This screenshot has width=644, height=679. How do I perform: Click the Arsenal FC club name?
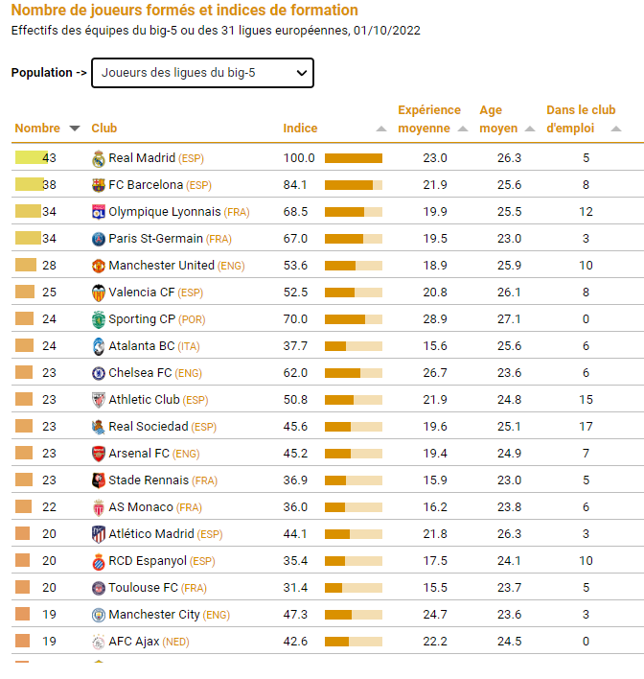coord(139,454)
